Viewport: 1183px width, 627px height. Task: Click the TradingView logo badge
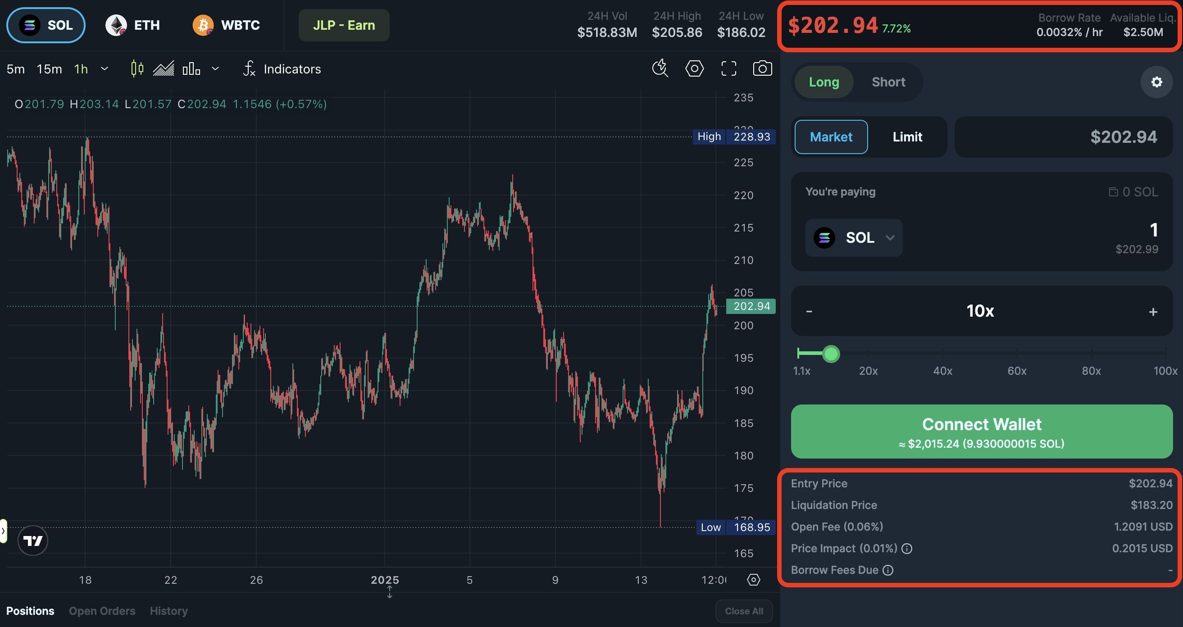pos(32,541)
